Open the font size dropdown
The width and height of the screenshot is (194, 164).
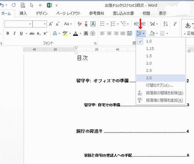[45, 24]
